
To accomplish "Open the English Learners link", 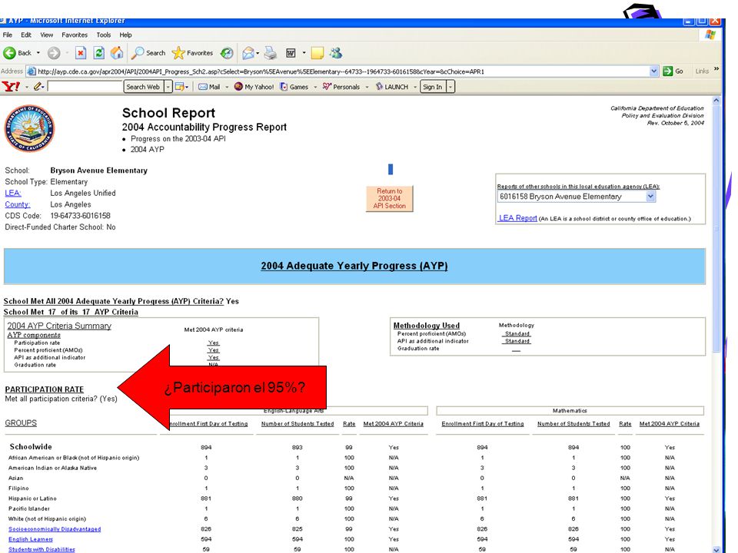I will (31, 539).
